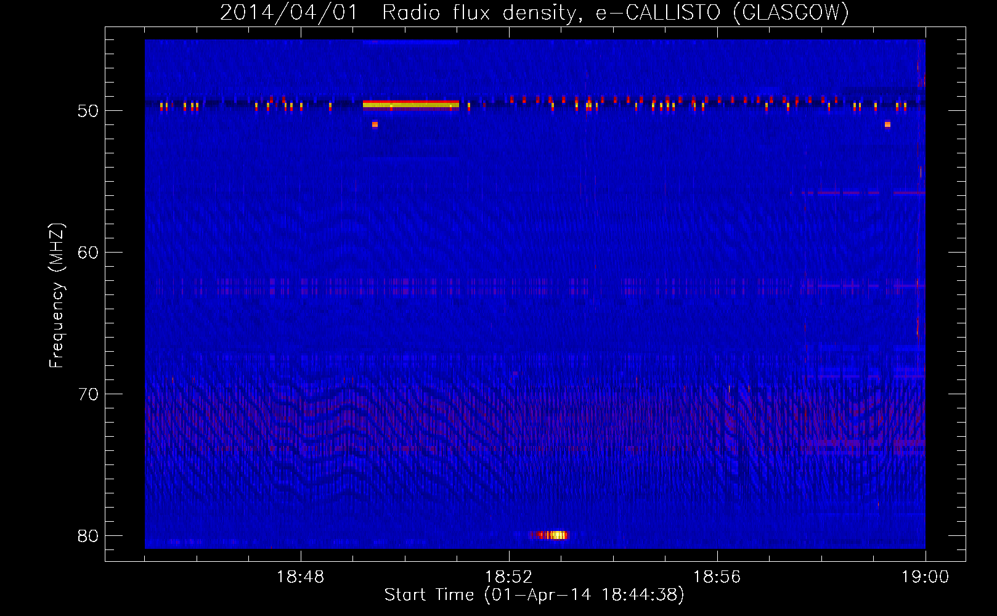Image resolution: width=997 pixels, height=616 pixels.
Task: Click the "Start Time (01-Apr-14 18:44:38)" x-axis label
Action: [534, 595]
